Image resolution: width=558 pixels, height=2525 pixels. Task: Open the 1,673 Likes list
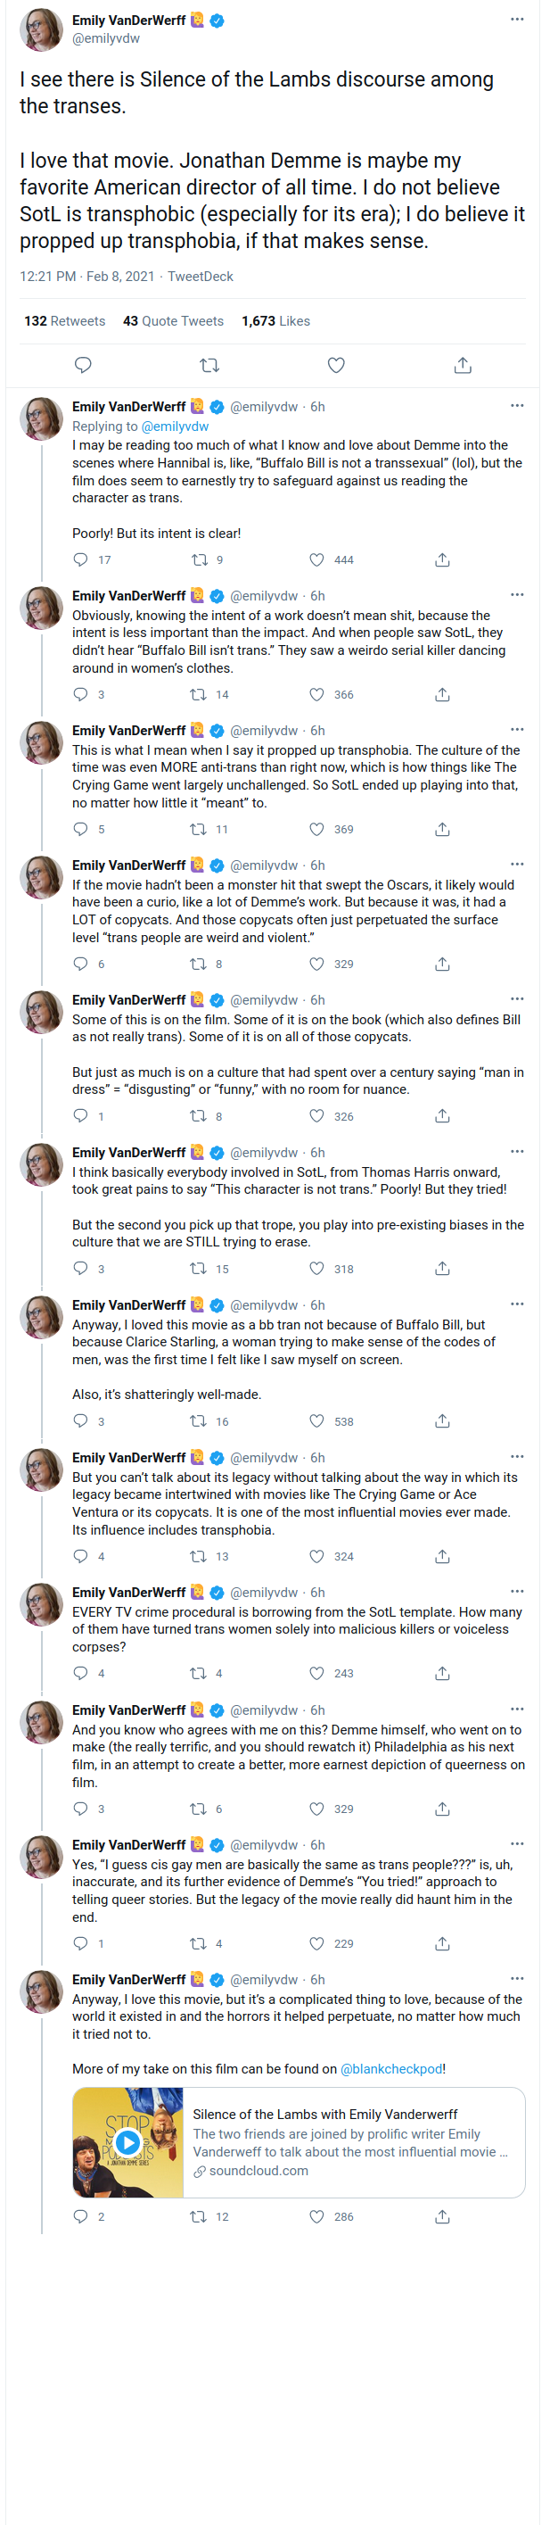coord(276,320)
